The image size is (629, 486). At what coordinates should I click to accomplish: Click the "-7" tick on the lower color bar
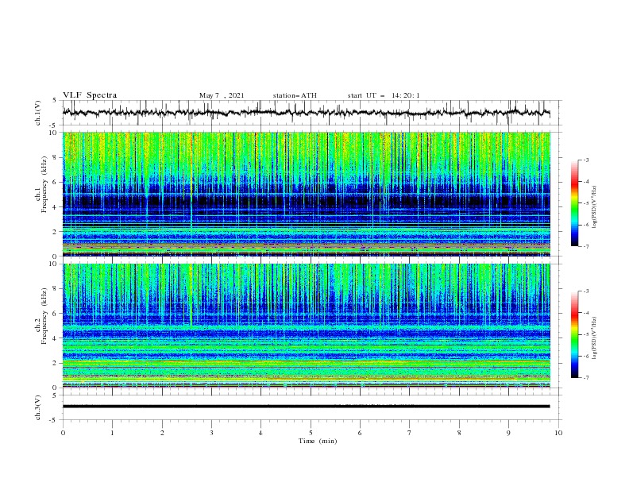tap(585, 378)
